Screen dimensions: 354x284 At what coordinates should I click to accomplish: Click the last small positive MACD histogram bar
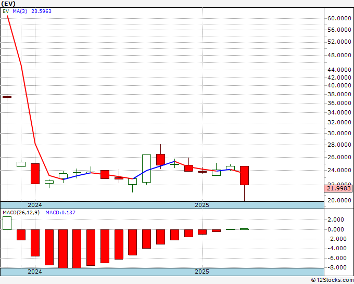click(x=244, y=229)
